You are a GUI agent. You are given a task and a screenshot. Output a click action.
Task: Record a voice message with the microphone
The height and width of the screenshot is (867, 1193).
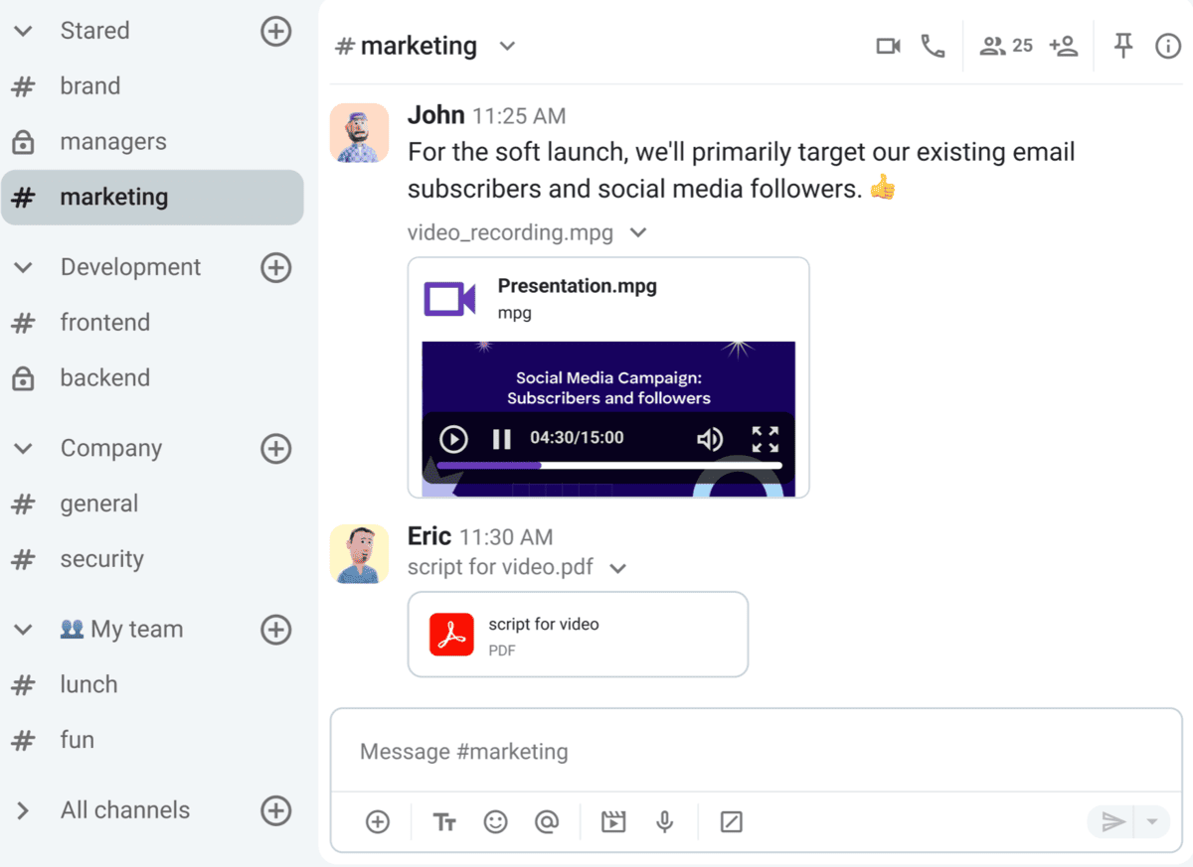[x=664, y=821]
